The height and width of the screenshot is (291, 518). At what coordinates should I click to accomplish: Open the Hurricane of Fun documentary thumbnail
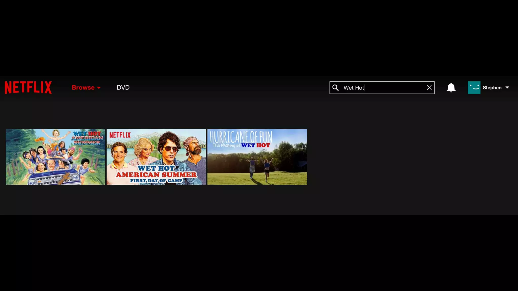point(257,157)
